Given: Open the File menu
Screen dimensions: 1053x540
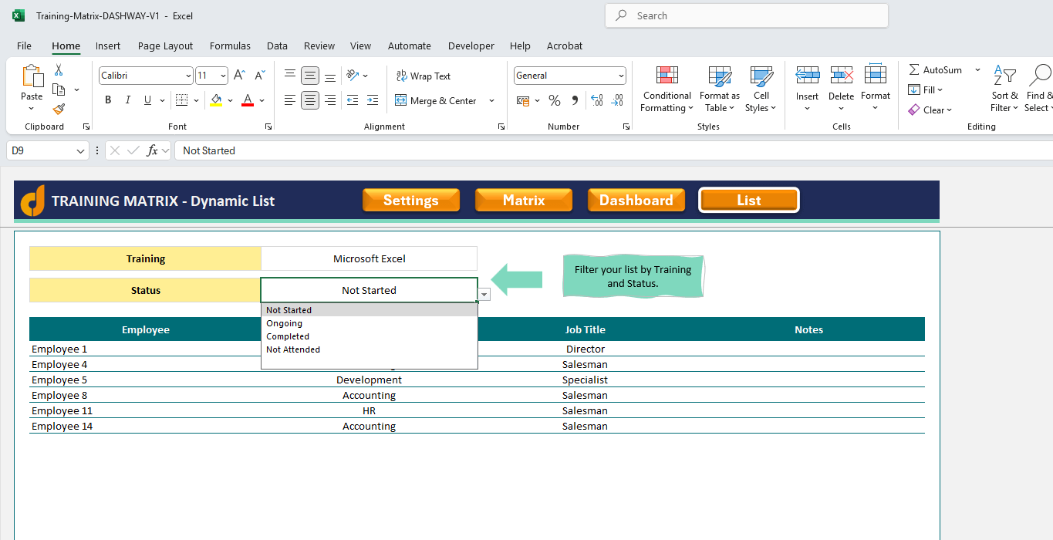Looking at the screenshot, I should point(24,46).
